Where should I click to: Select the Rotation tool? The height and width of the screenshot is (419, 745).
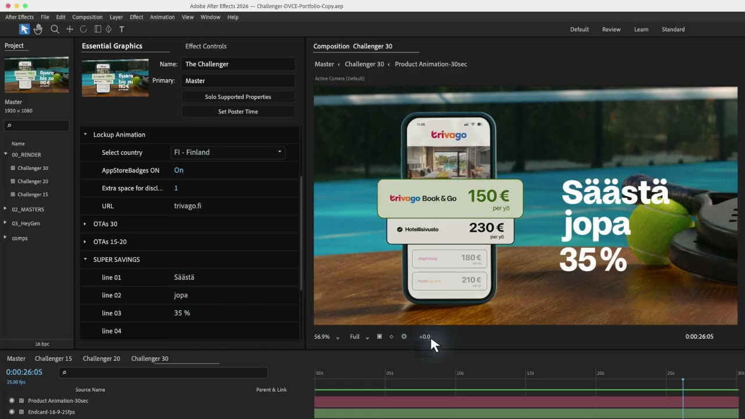tap(83, 29)
